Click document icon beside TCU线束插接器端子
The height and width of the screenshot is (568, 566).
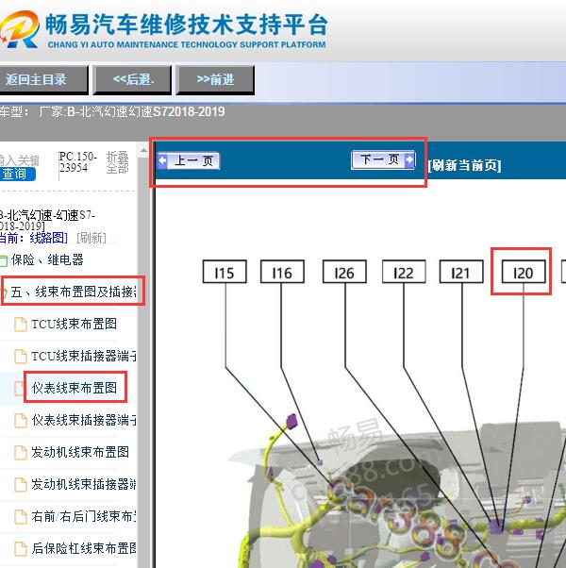coord(20,357)
